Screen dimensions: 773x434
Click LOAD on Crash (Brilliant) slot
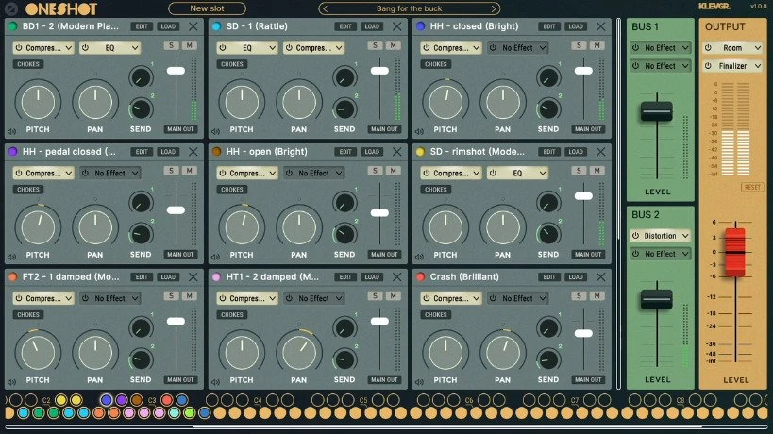tap(576, 276)
